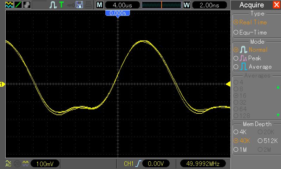This screenshot has height=169, width=281.
Task: Click the rising edge trigger slope icon
Action: tap(138, 164)
